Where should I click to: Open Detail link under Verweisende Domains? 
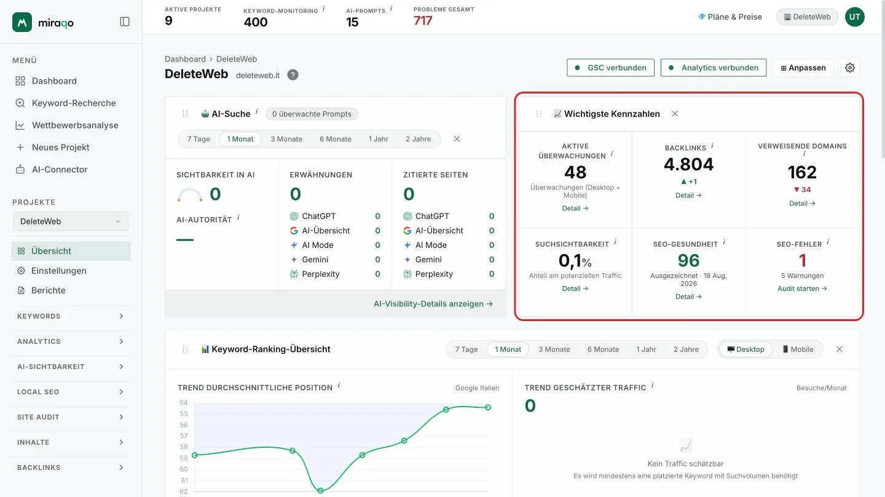point(802,203)
